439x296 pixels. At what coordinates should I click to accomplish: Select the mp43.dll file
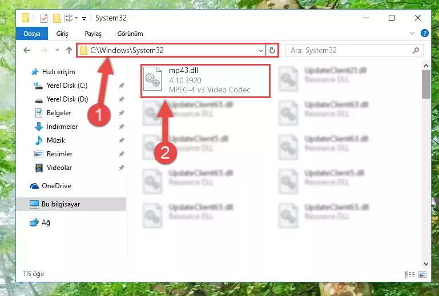(x=206, y=80)
